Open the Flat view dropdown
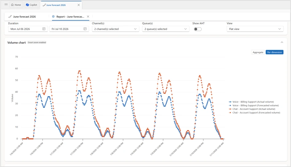The image size is (291, 167). tap(255, 29)
